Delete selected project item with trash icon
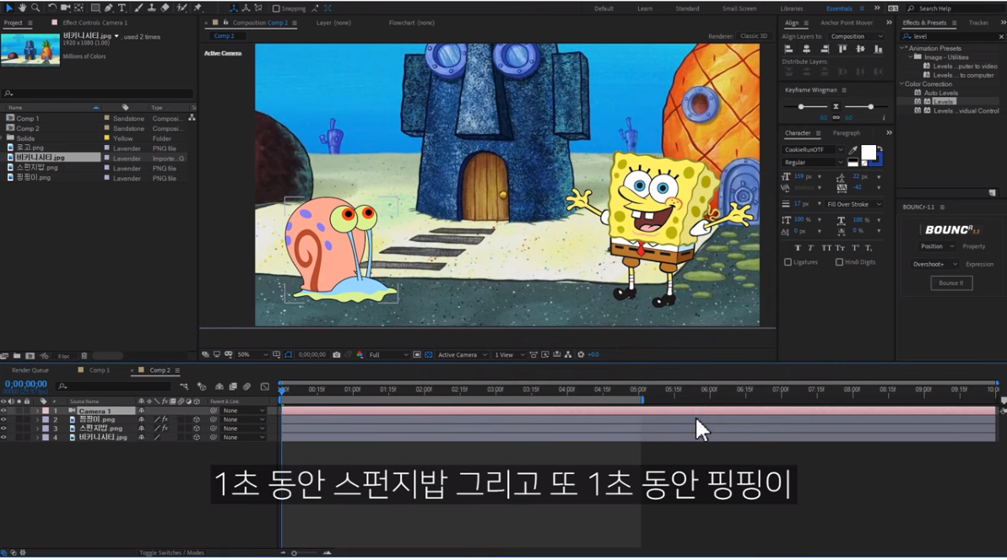The image size is (1007, 560). coord(84,355)
